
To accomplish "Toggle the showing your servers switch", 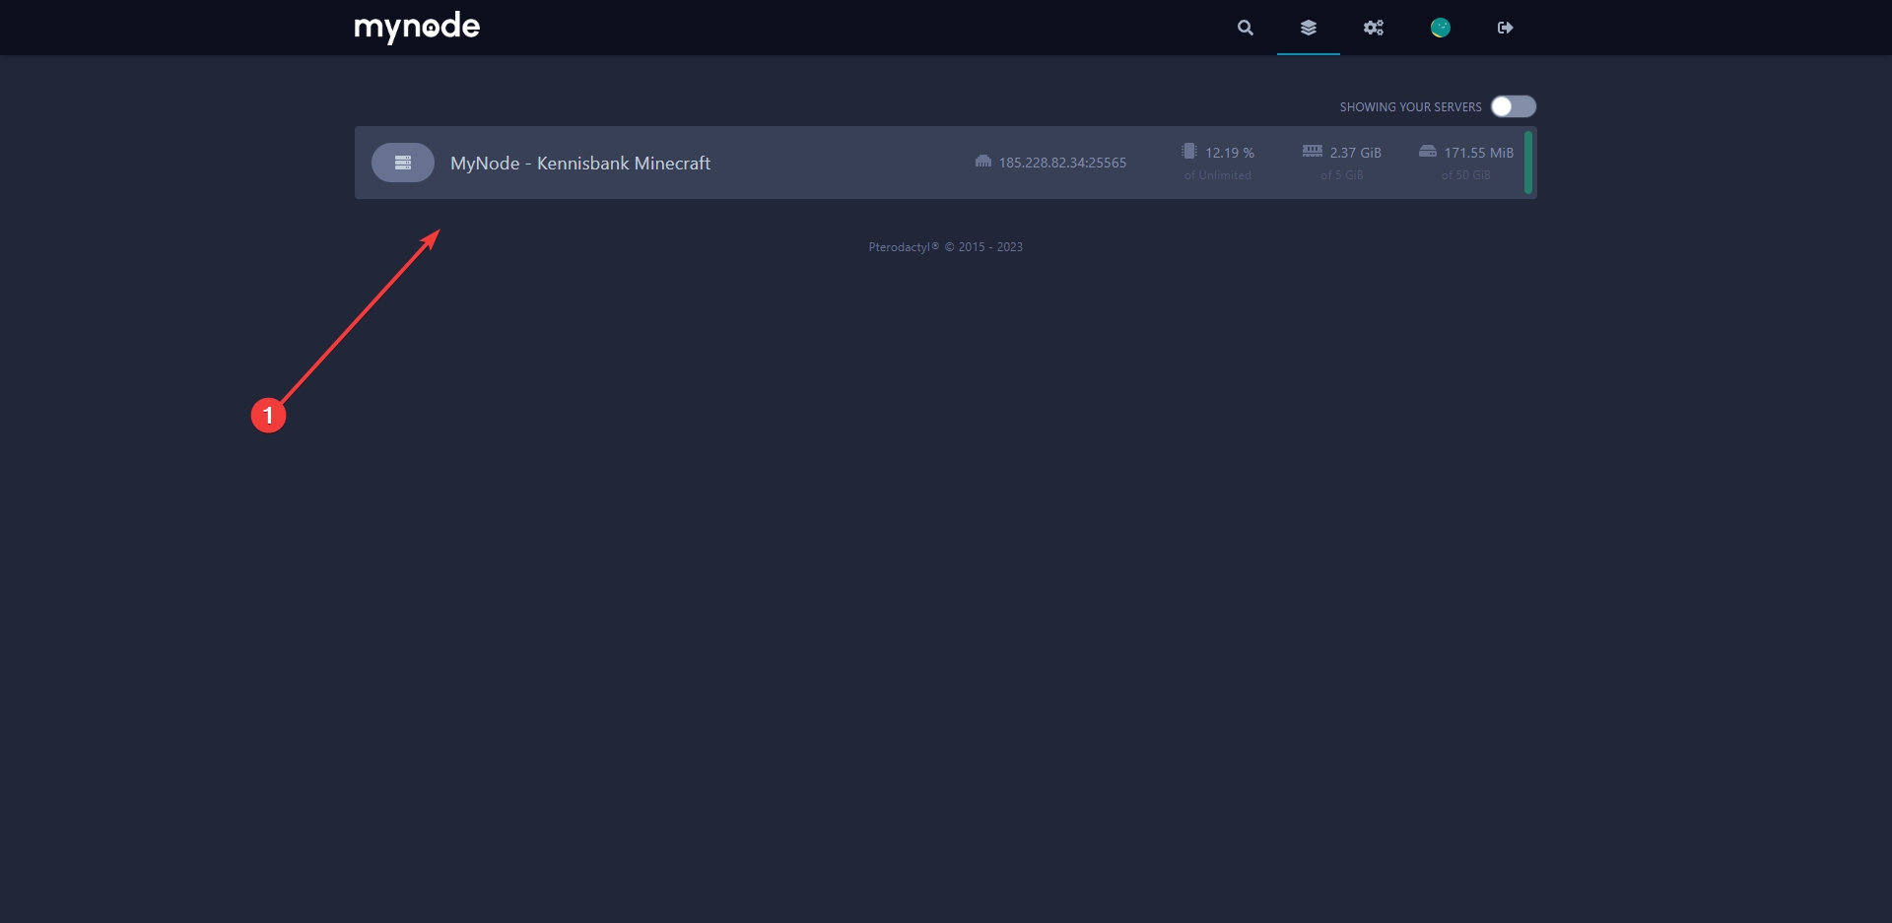I will (1513, 106).
